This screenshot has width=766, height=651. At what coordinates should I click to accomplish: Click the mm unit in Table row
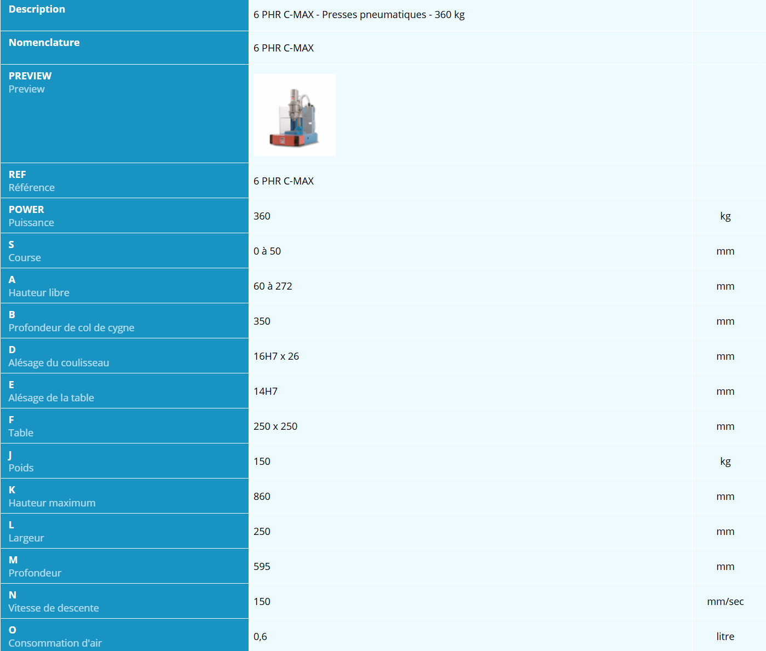tap(725, 427)
